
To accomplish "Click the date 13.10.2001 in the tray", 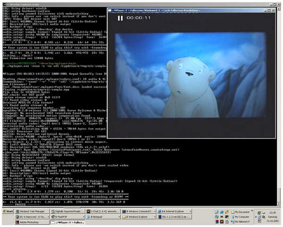I will coord(272,221).
